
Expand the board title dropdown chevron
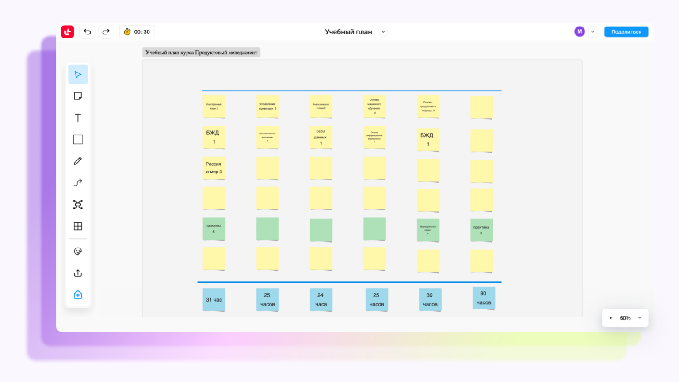[x=383, y=32]
